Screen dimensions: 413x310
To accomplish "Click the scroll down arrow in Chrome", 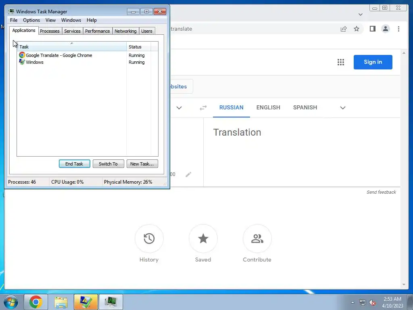I will pos(404,285).
